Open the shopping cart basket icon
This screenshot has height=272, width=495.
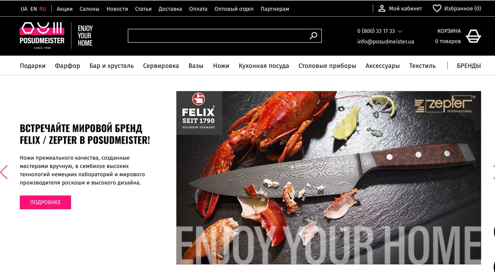pyautogui.click(x=473, y=36)
